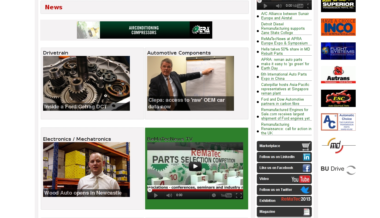Open ESC Auto Electrical Parts logo
The height and width of the screenshot is (218, 380).
(338, 98)
